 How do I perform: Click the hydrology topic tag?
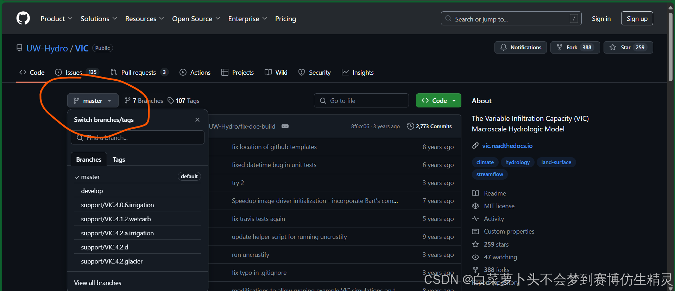517,162
